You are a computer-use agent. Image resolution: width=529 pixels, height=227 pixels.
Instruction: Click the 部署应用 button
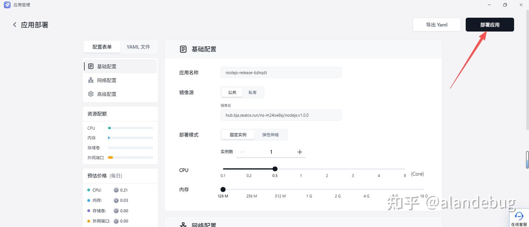click(490, 24)
